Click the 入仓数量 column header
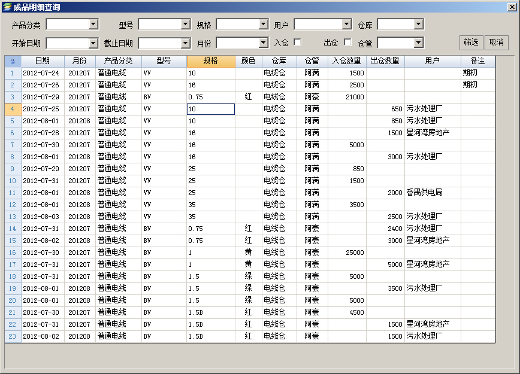 pyautogui.click(x=347, y=61)
